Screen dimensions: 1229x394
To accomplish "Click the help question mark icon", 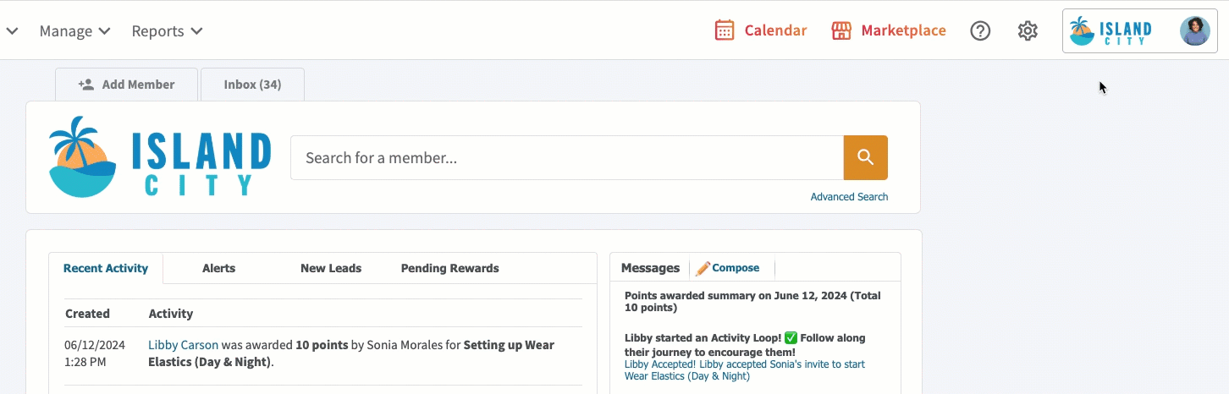I will coord(980,31).
